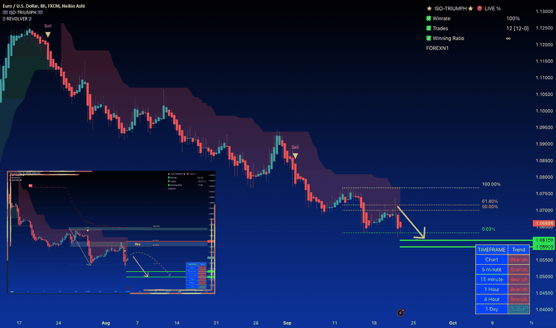Click the Winrate value 100%
The height and width of the screenshot is (328, 556).
click(512, 18)
